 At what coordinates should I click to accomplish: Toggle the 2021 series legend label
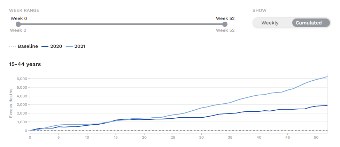click(79, 46)
